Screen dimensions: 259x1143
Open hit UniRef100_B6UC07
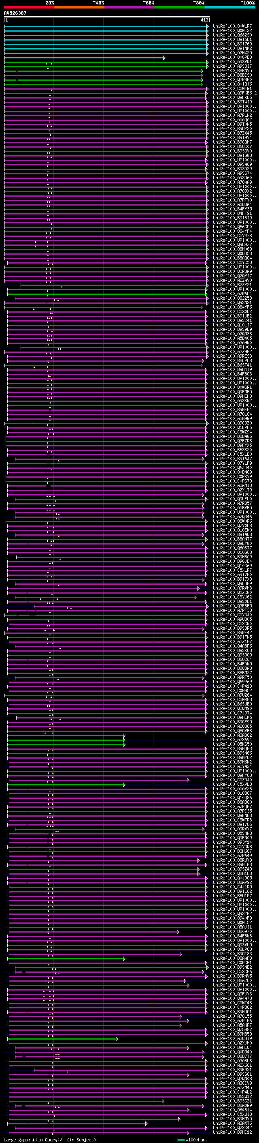(x=232, y=146)
